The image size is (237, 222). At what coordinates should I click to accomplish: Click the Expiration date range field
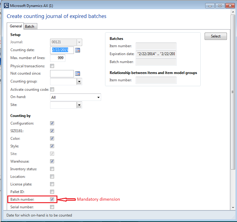click(x=156, y=54)
